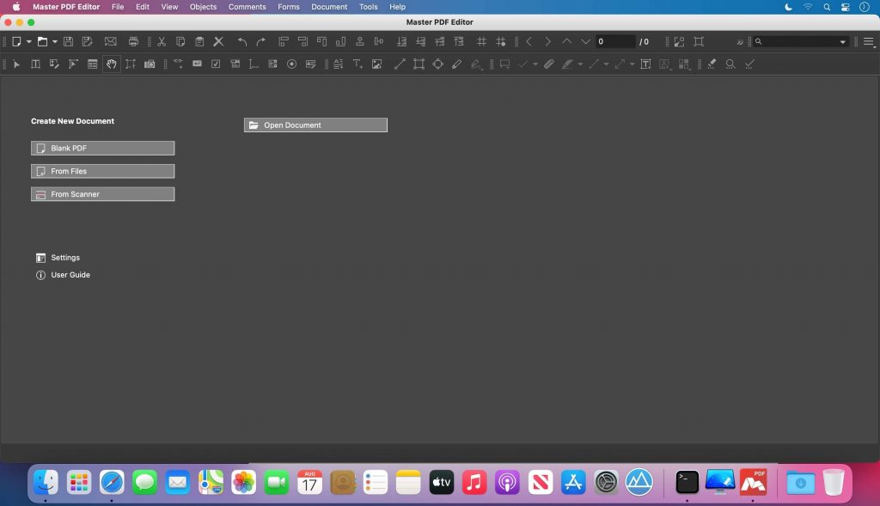Open the Forms menu
The image size is (880, 506).
(x=288, y=7)
